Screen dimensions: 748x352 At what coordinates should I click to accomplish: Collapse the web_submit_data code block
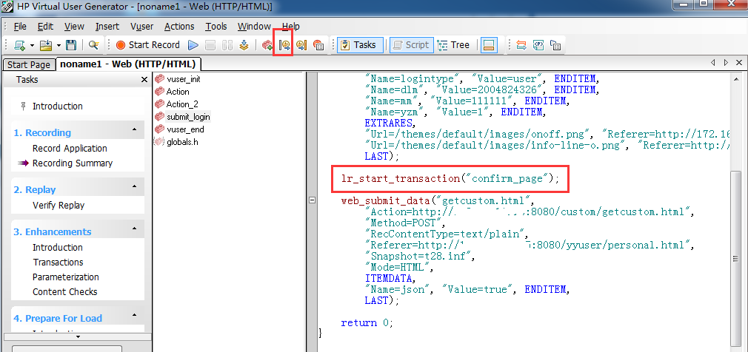coord(312,200)
